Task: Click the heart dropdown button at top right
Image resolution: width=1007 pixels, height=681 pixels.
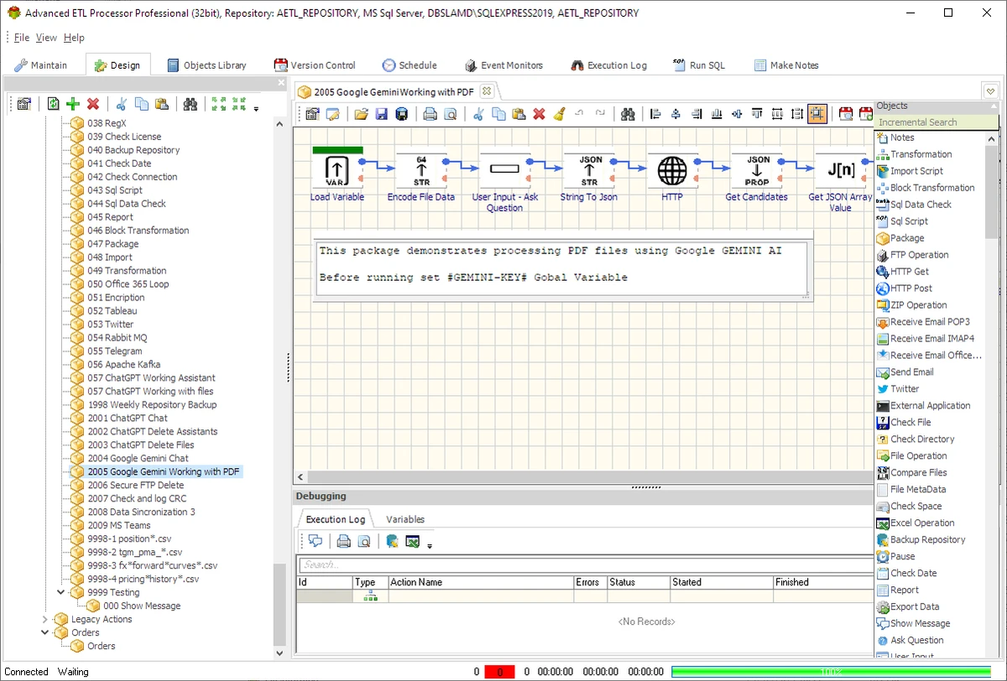Action: click(990, 91)
